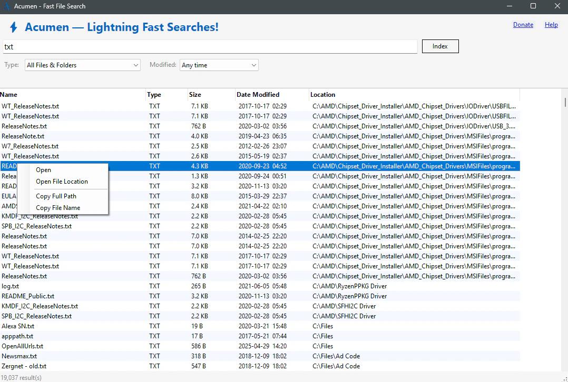Maximize the Acumen window

(533, 6)
